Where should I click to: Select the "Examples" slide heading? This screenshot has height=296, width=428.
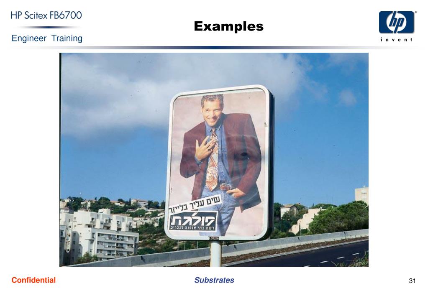(229, 26)
